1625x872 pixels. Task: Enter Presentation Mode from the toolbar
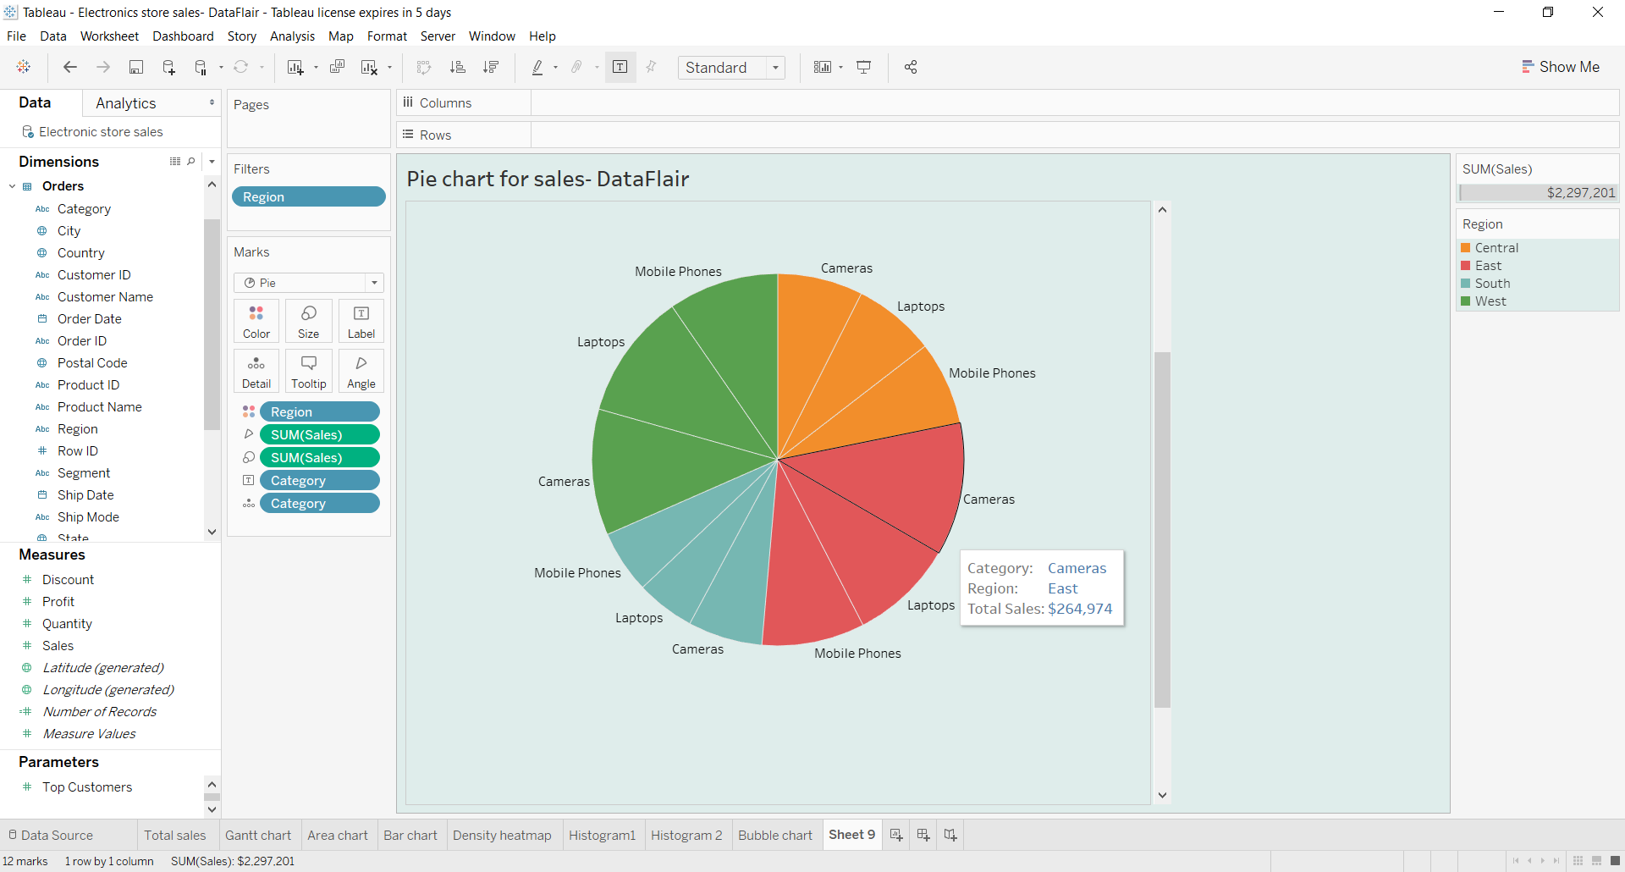coord(863,67)
